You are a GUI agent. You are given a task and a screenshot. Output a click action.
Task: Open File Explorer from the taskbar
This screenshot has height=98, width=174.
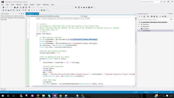[43, 96]
